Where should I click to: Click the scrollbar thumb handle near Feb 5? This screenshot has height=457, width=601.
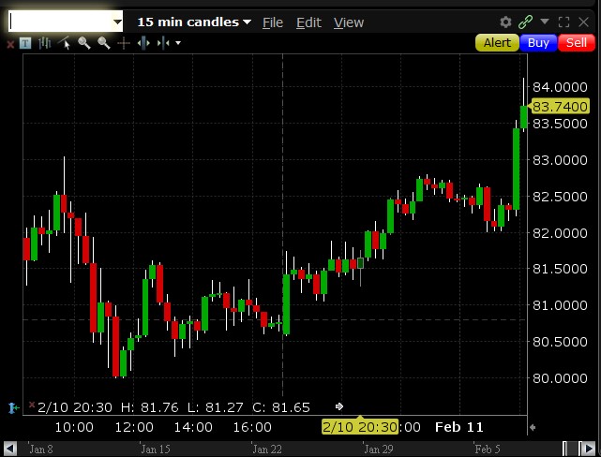tap(570, 449)
